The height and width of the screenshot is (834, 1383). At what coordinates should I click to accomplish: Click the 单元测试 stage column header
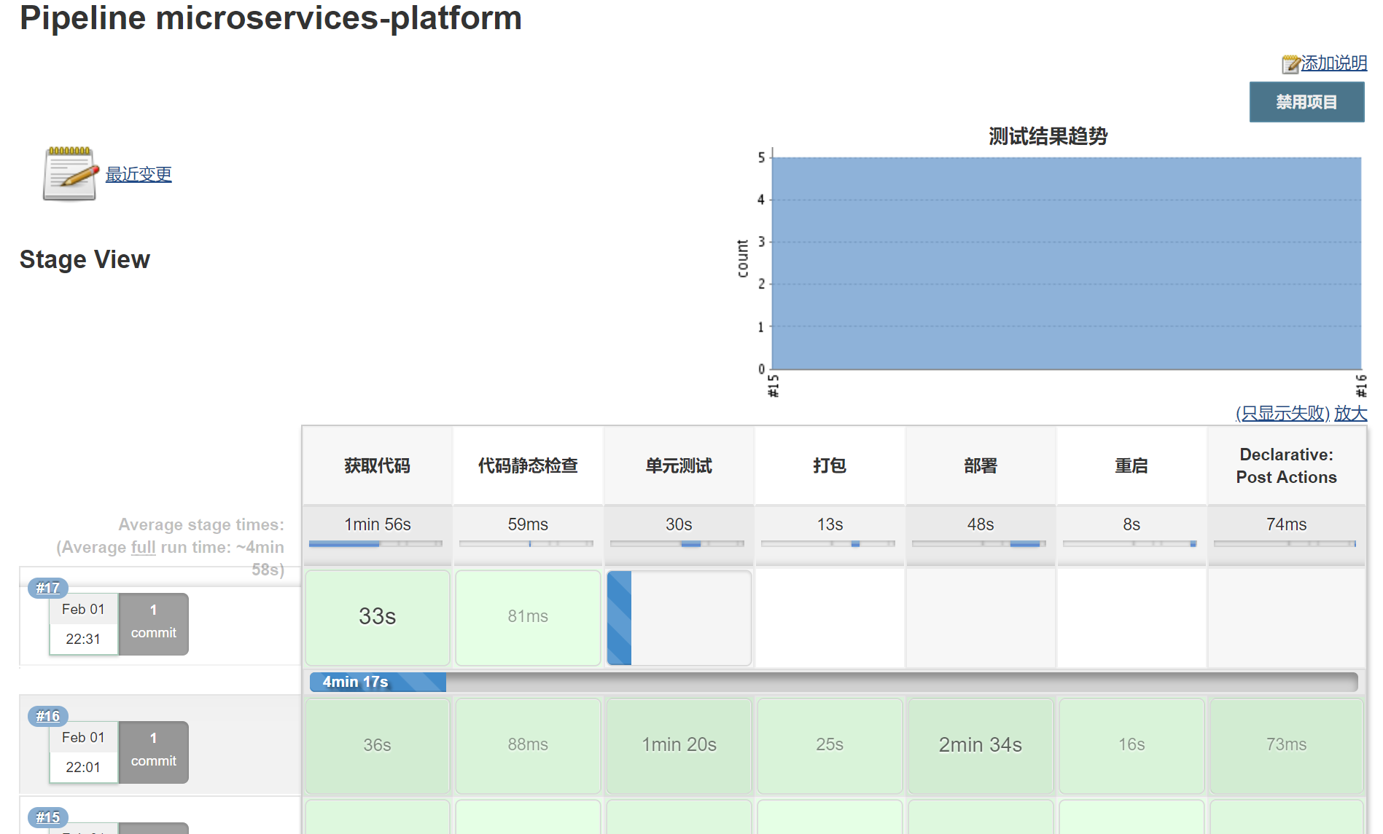[x=679, y=465]
